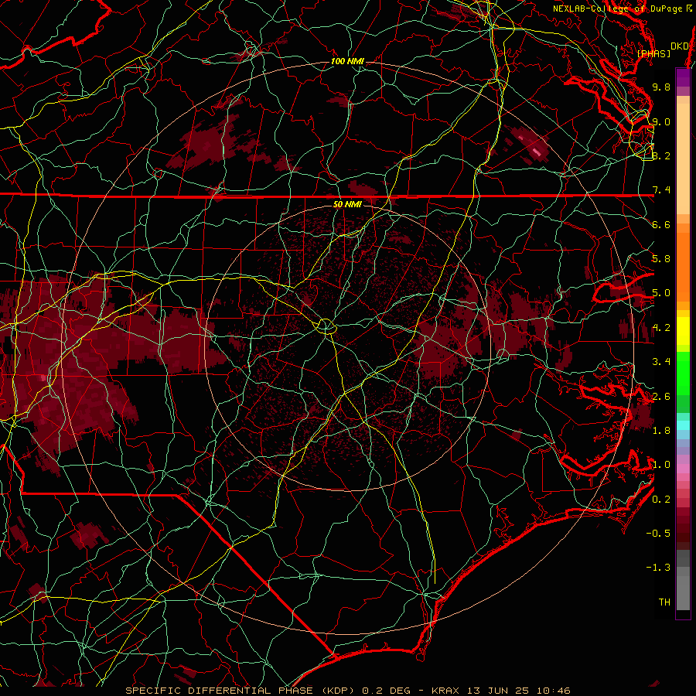Select the 2.6 legend value
Screen dimensions: 696x696
click(x=661, y=397)
